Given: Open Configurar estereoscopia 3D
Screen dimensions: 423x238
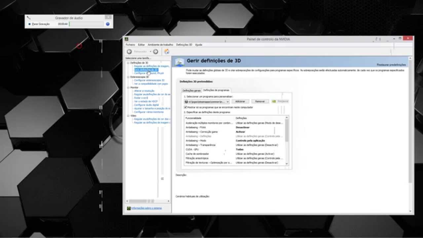Looking at the screenshot, I should [149, 80].
